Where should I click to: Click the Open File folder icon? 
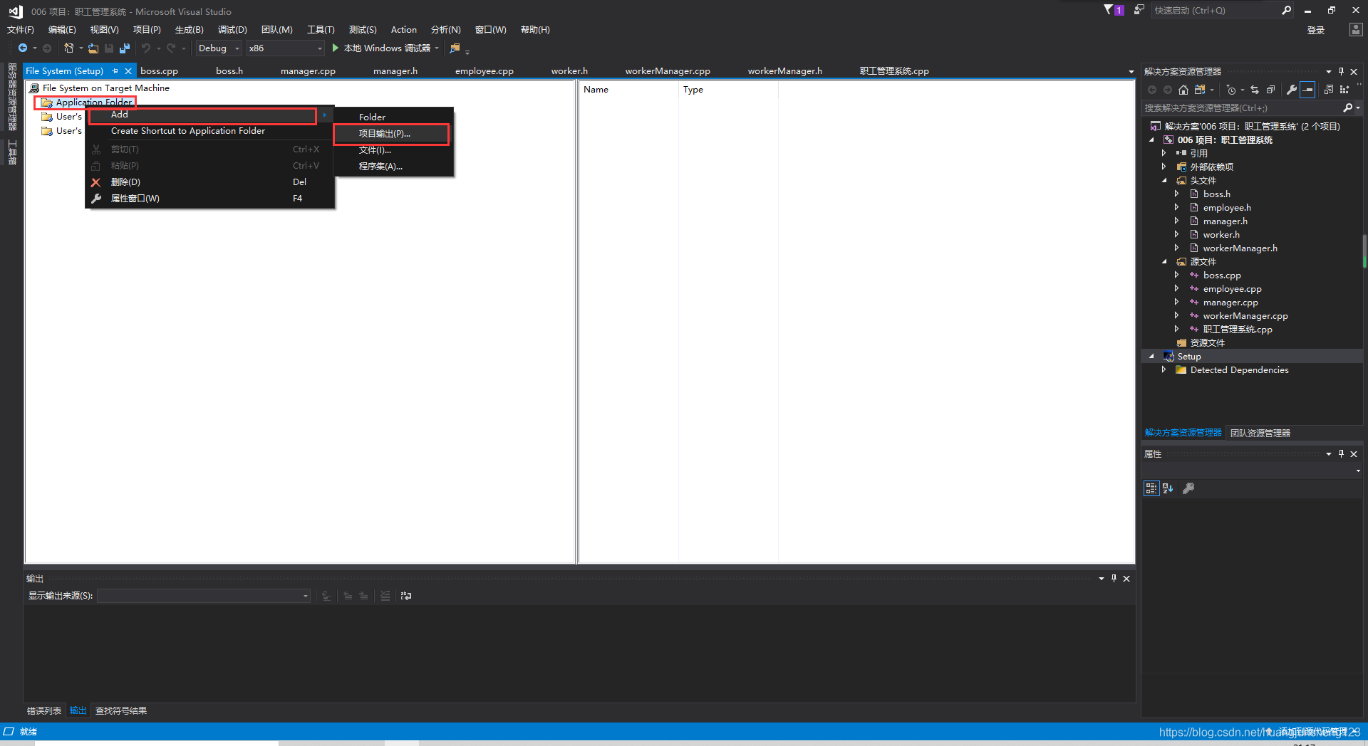[93, 48]
